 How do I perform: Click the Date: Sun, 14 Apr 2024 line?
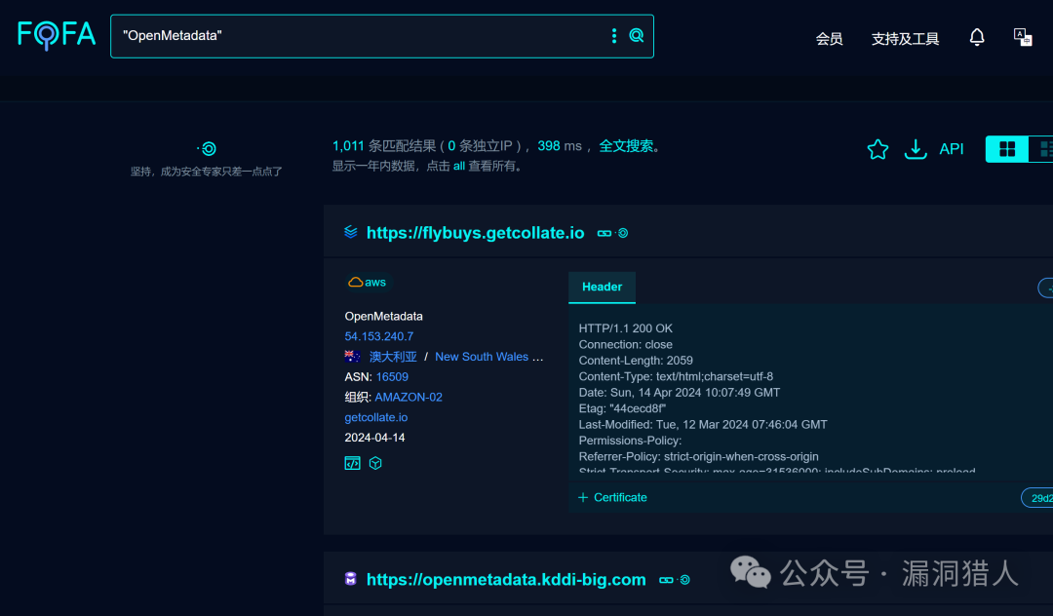[x=679, y=392]
